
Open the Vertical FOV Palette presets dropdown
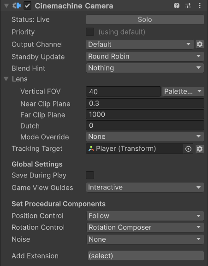(x=183, y=91)
